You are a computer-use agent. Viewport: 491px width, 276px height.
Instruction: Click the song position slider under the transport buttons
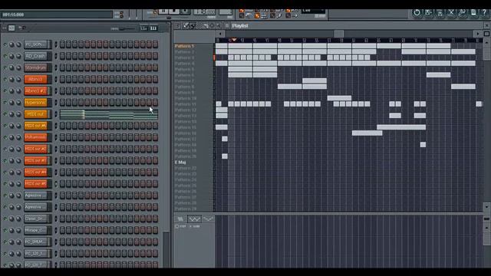tap(169, 18)
